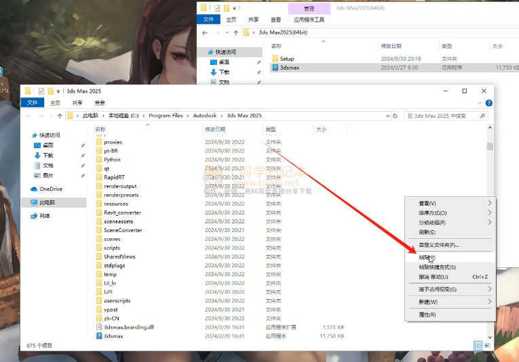The width and height of the screenshot is (519, 362).
Task: Click the properties checkmark in quick access toolbar
Action: pyautogui.click(x=41, y=91)
